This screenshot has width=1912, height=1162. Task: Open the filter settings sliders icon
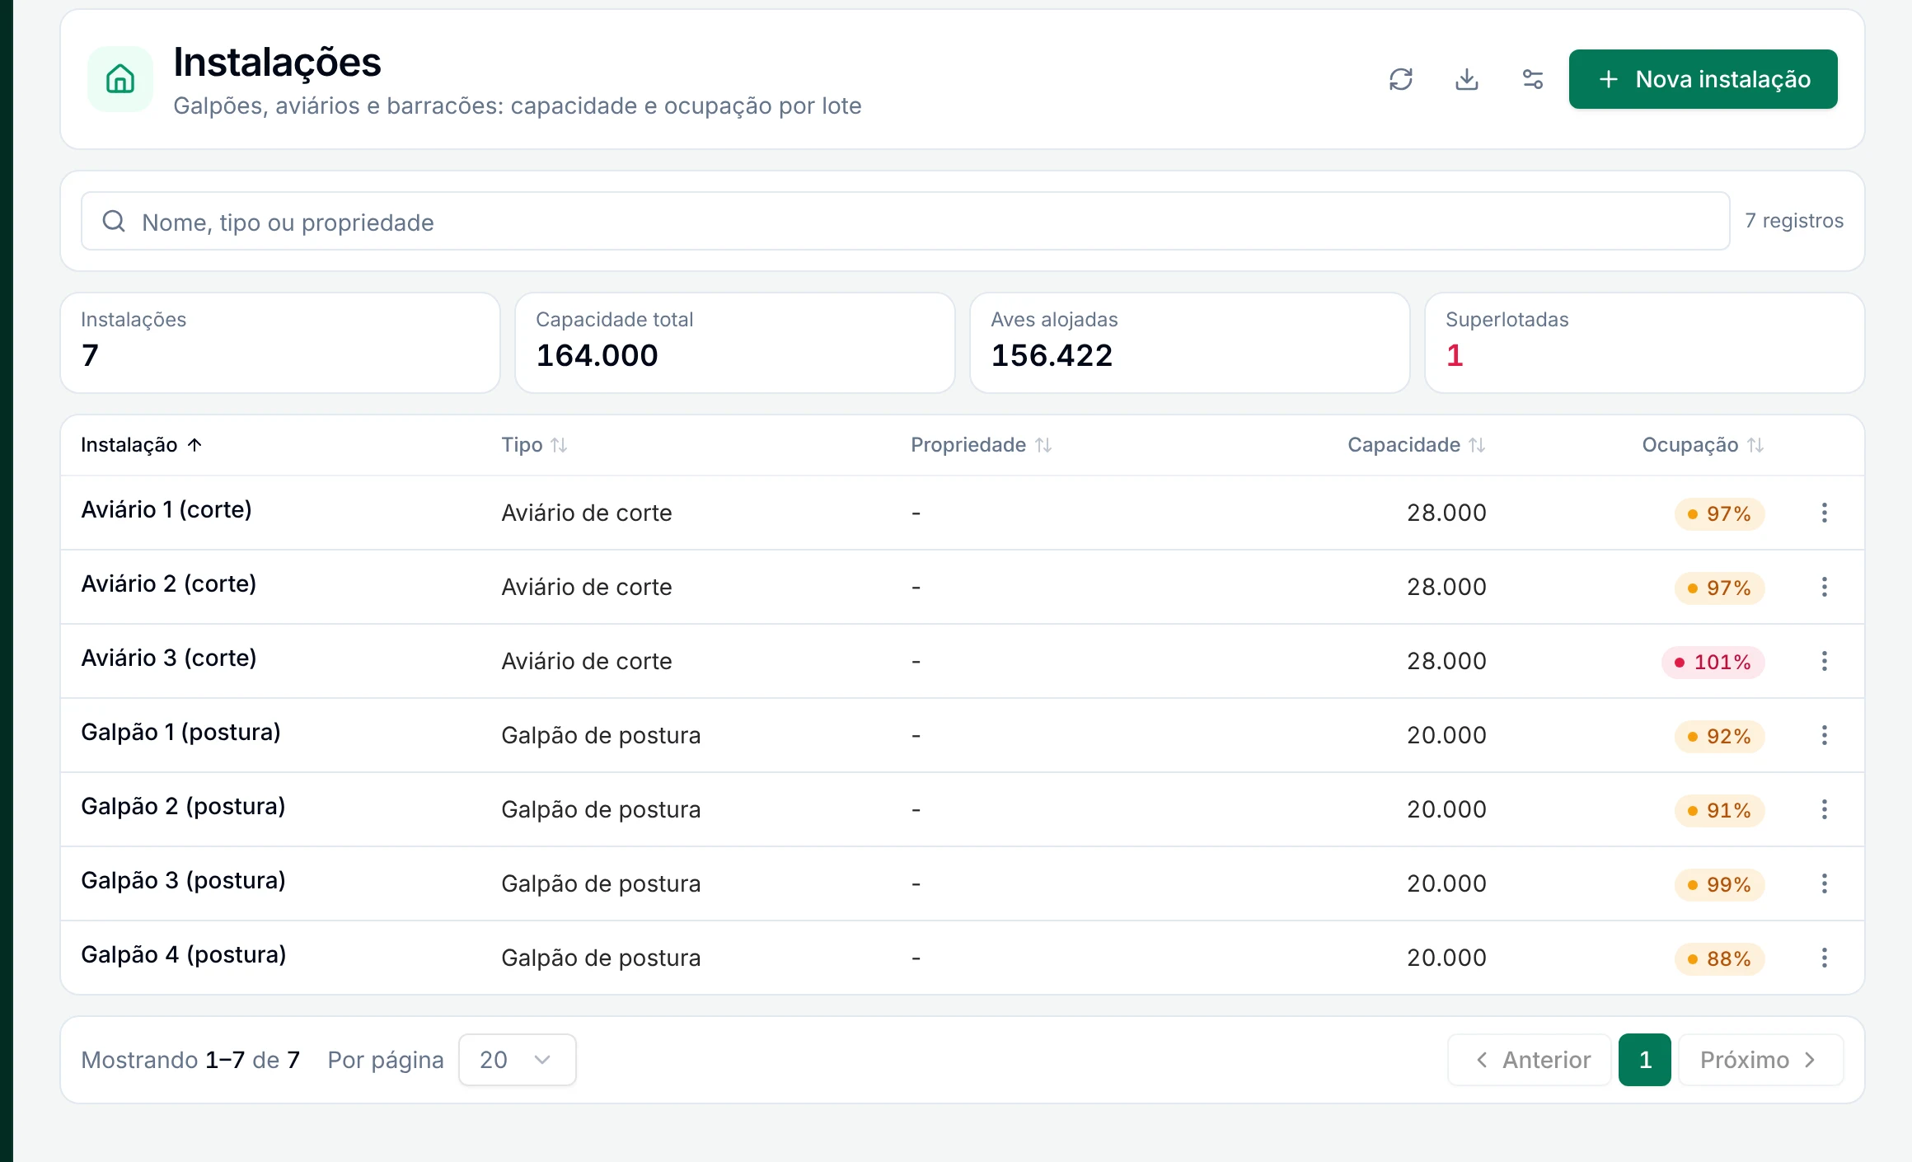[1533, 79]
